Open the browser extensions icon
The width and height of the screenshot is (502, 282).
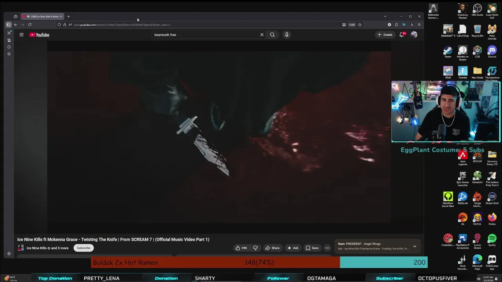coord(397,25)
